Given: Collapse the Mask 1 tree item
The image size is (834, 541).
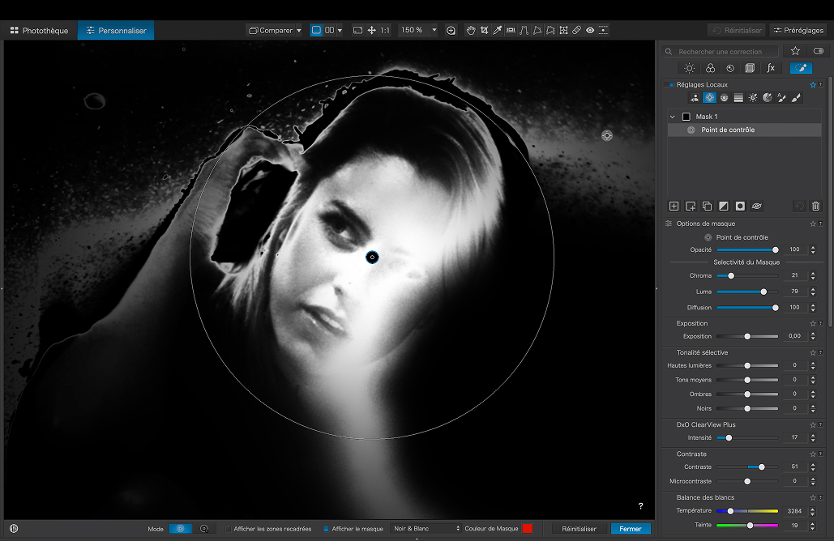Looking at the screenshot, I should pos(673,117).
